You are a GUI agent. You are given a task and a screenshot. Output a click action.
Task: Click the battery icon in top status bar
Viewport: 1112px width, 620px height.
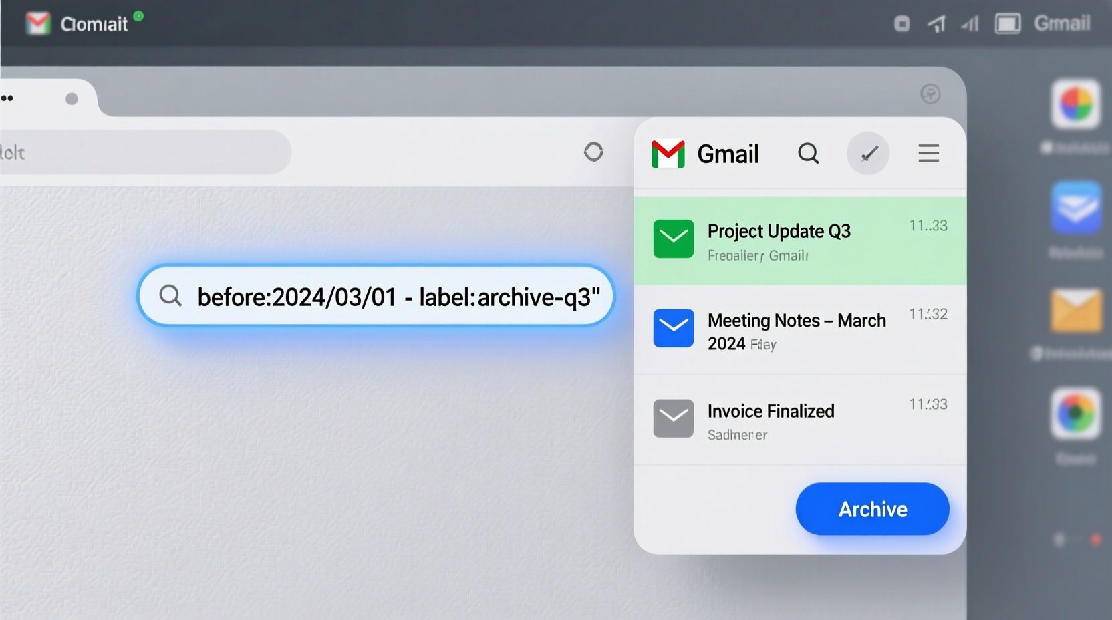tap(1008, 25)
